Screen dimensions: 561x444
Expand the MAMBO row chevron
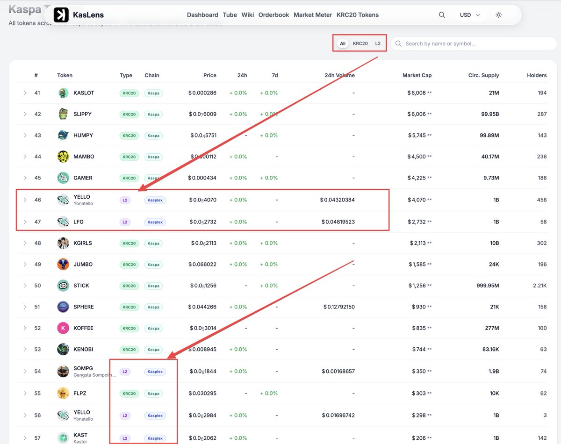25,157
